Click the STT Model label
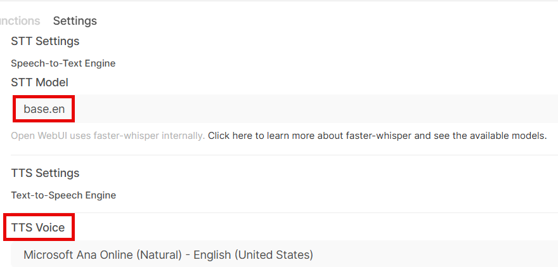This screenshot has height=267, width=558. tap(39, 82)
